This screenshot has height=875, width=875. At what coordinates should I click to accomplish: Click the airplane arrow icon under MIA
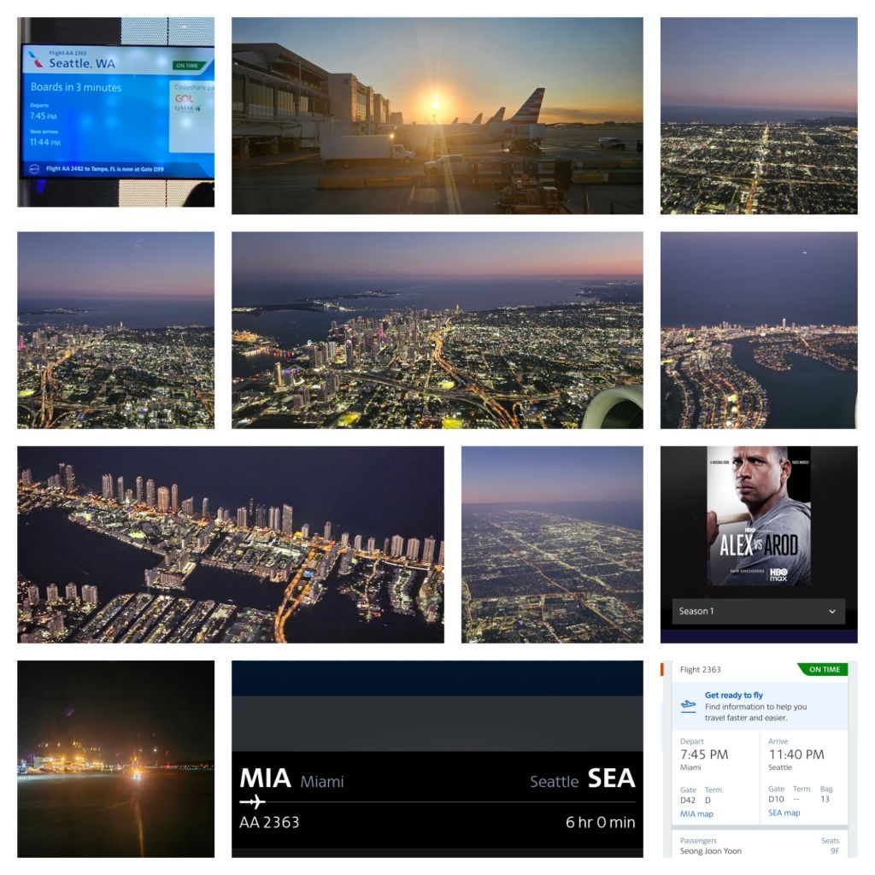point(253,802)
